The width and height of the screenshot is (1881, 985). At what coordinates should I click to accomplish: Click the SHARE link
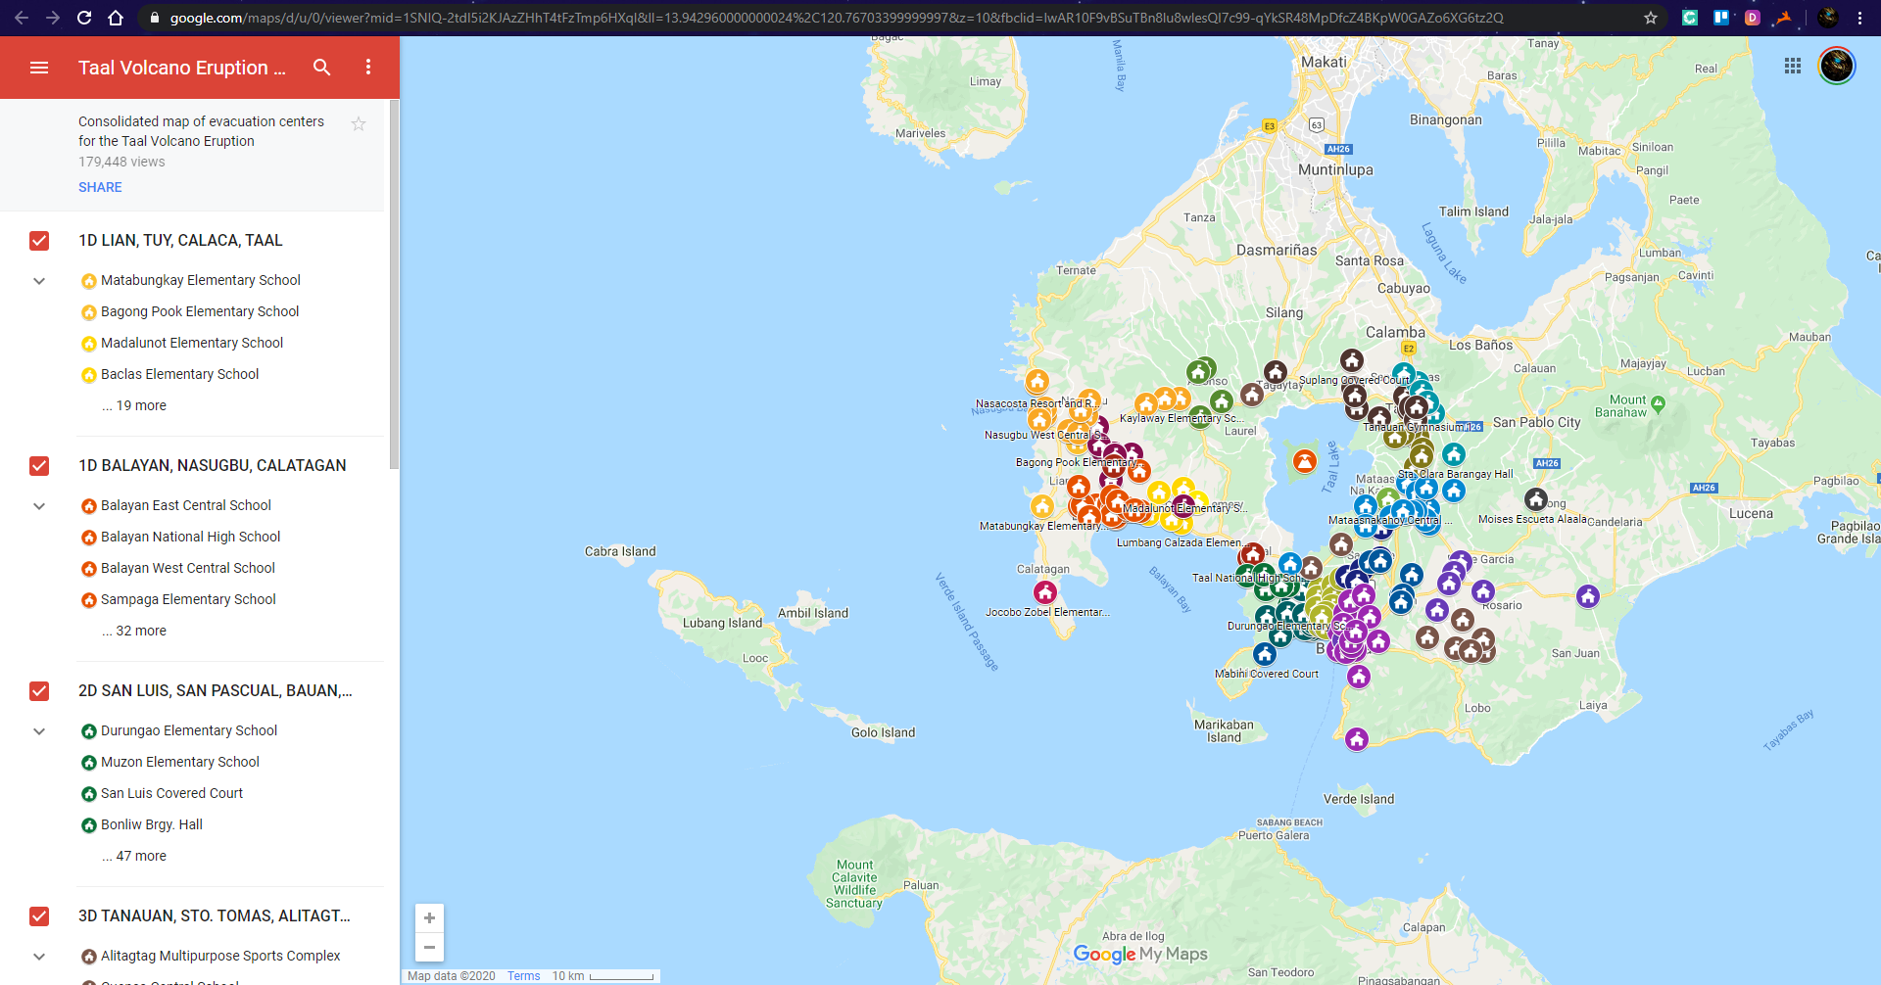click(100, 187)
